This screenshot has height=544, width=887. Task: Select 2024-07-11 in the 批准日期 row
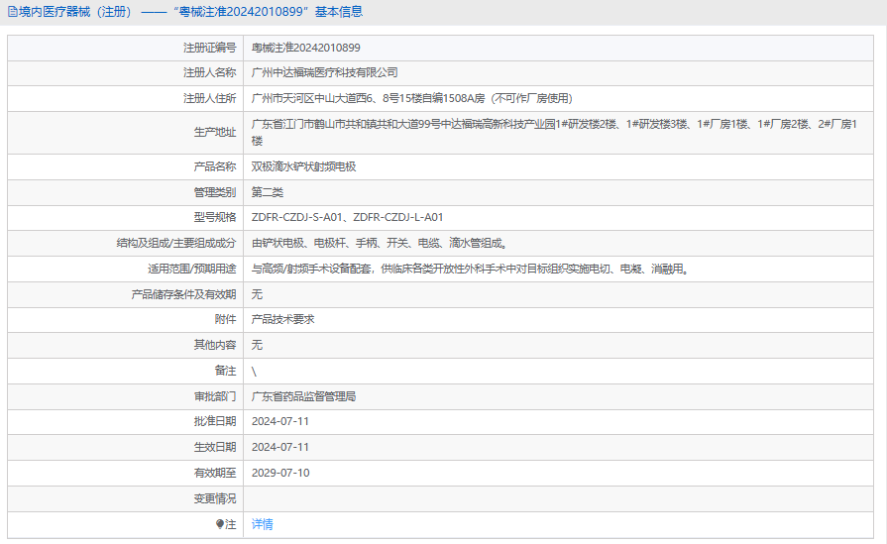(x=280, y=421)
